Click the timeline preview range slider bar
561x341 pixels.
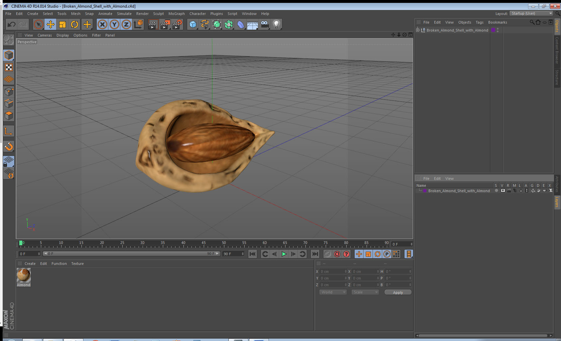132,254
